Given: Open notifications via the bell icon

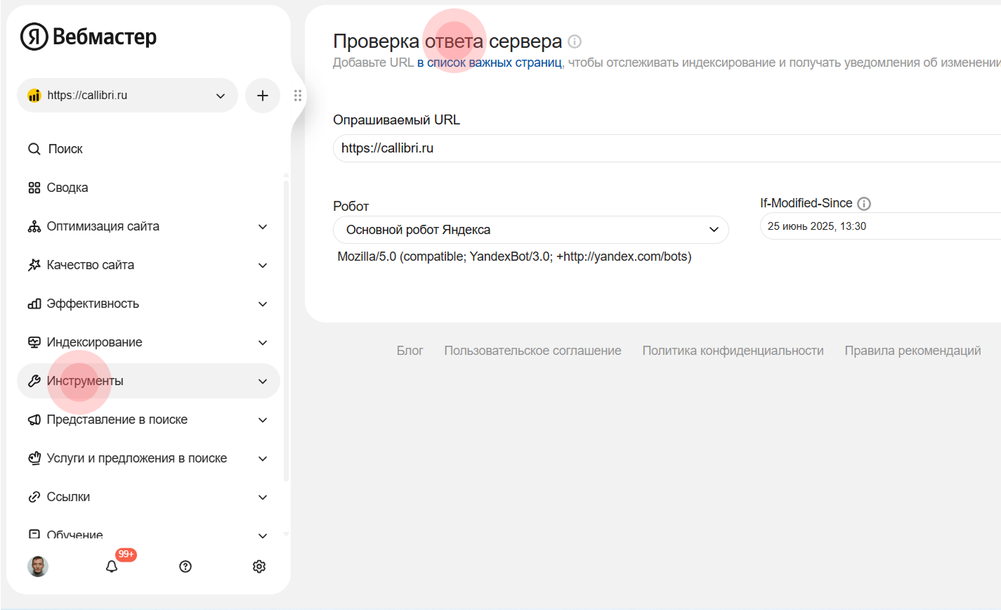Looking at the screenshot, I should tap(111, 566).
